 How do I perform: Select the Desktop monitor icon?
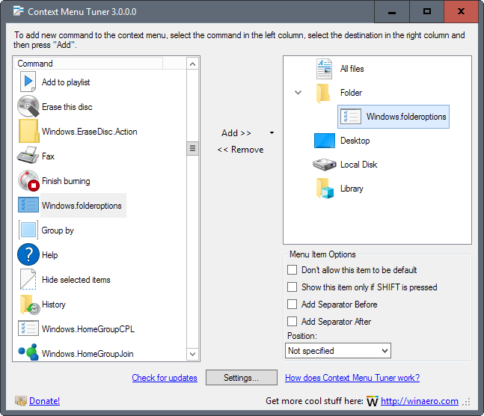325,141
